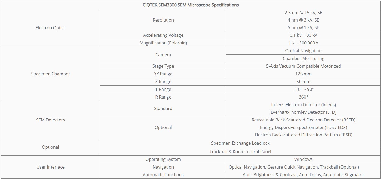Select the 5-Axis Vacuum Compatible Motorized text
Viewport: 381px width, 179px height.
[x=303, y=66]
